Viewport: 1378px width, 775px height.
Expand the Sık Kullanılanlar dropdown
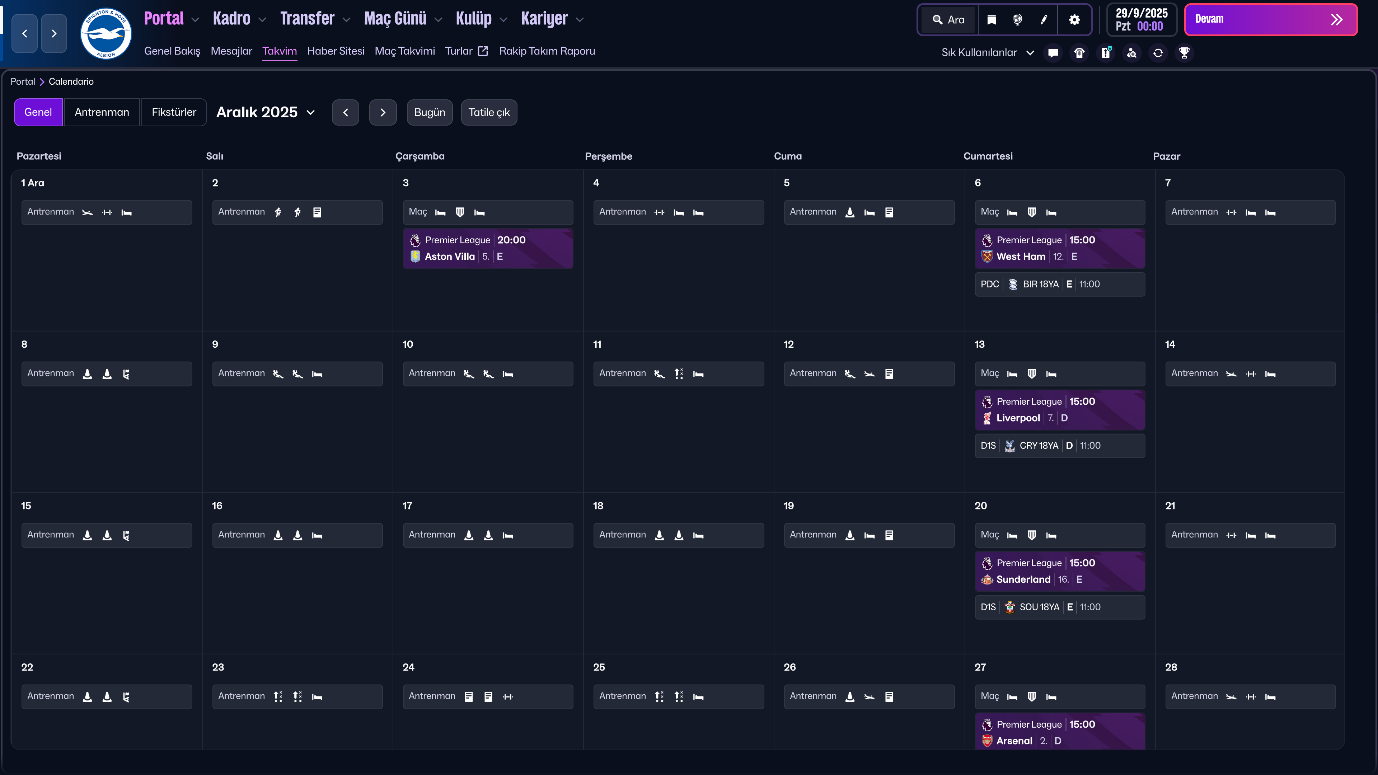(x=988, y=52)
